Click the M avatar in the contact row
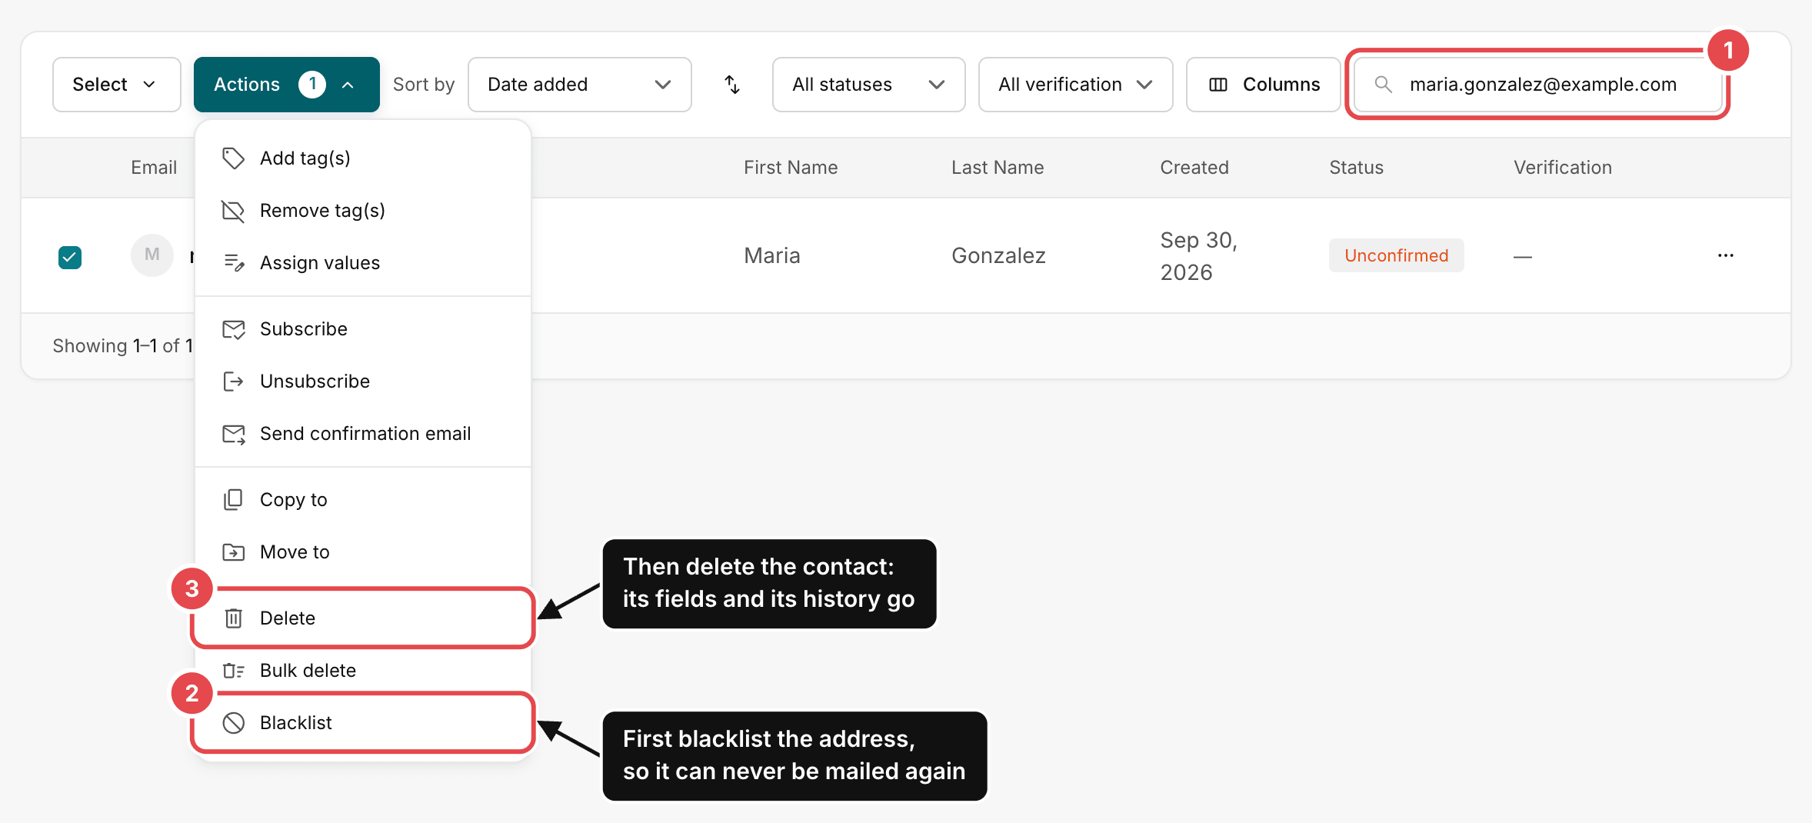 click(152, 255)
